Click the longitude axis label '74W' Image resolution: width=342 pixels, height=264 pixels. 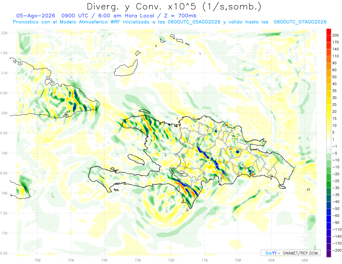[x=104, y=260]
